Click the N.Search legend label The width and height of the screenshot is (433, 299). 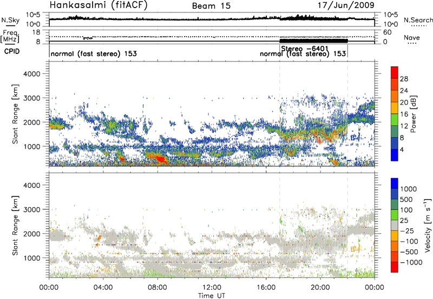click(418, 20)
